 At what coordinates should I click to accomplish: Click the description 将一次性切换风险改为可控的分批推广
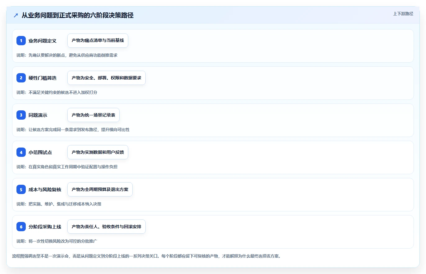pyautogui.click(x=57, y=241)
